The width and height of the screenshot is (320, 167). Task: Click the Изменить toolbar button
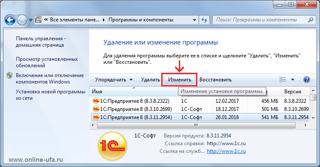click(180, 80)
